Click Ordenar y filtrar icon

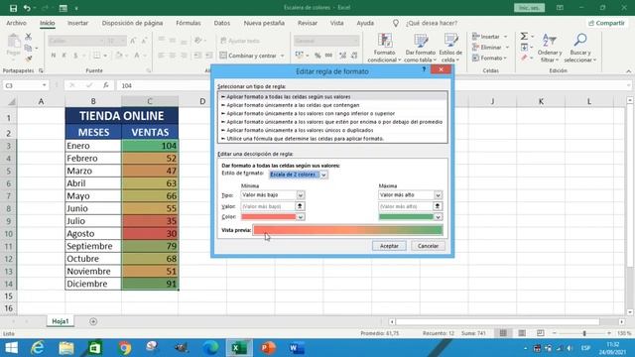coord(550,41)
